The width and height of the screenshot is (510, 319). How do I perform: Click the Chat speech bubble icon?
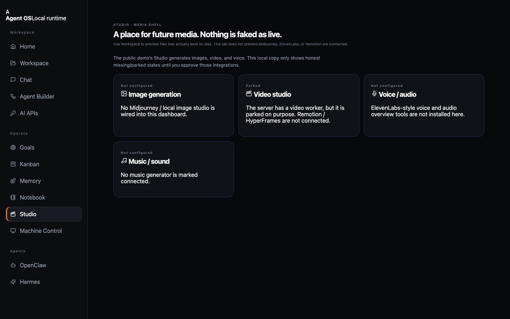tap(13, 80)
